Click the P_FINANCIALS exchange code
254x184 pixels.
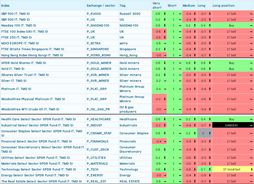(x=97, y=141)
